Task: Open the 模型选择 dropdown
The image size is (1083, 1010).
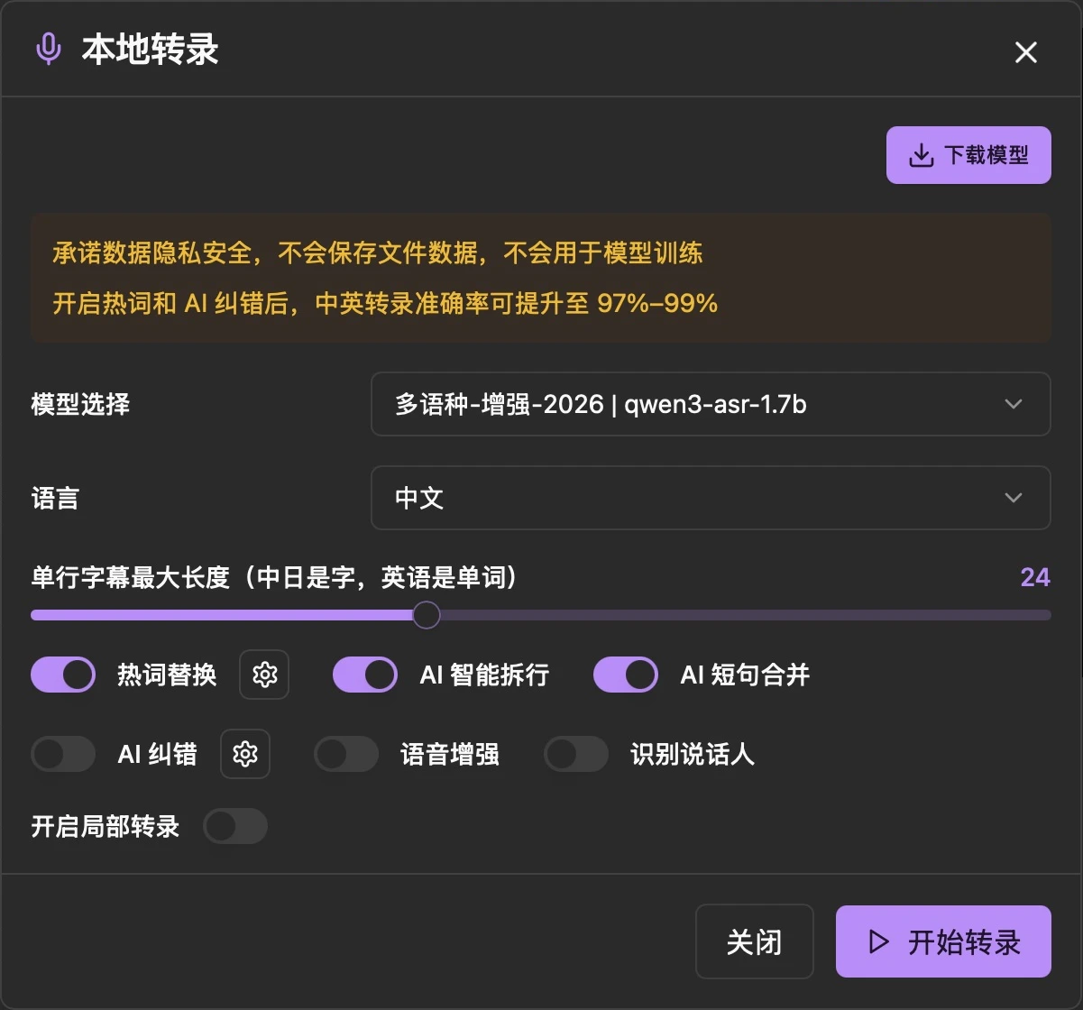Action: tap(711, 404)
